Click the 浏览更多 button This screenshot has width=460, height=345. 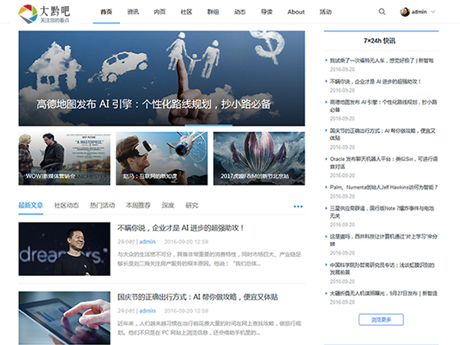pos(381,320)
